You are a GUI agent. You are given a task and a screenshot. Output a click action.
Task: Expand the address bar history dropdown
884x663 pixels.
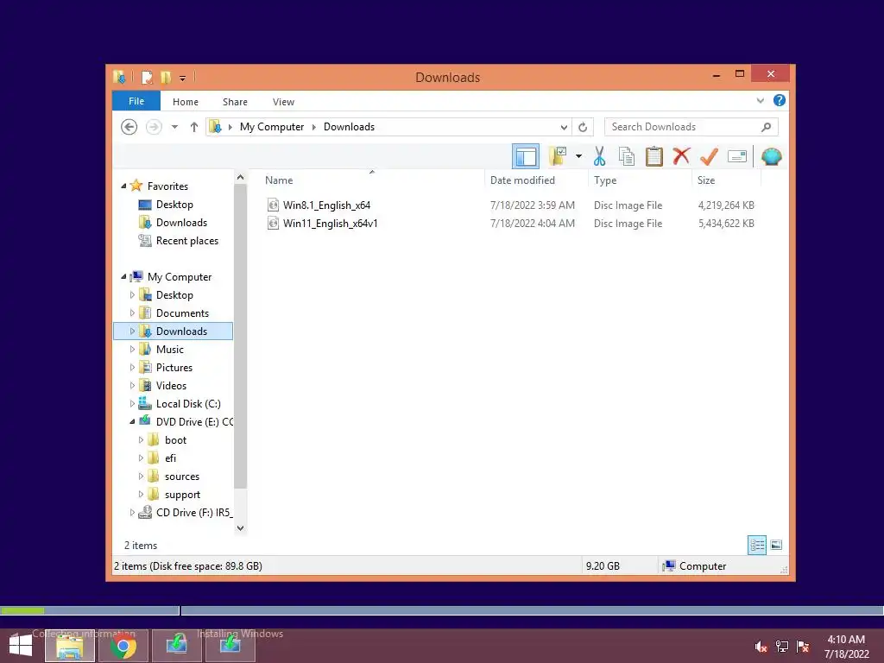tap(564, 128)
